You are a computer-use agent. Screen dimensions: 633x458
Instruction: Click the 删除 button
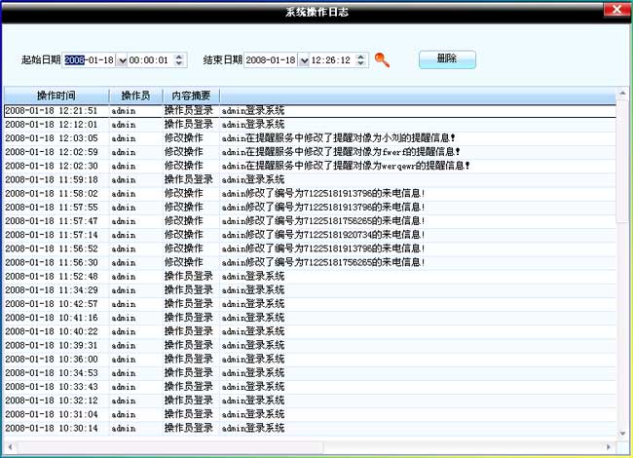click(447, 59)
